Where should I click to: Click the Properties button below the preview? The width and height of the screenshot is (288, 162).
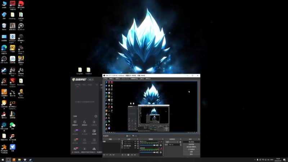pos(129,136)
